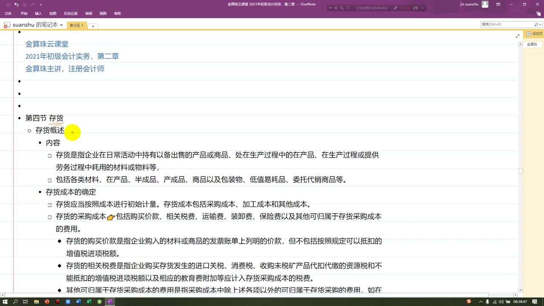Switch to the 插入 ribbon tab
Screen dimensions: 544x306
pyautogui.click(x=38, y=14)
